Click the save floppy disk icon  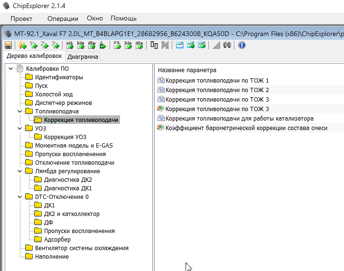(x=8, y=45)
